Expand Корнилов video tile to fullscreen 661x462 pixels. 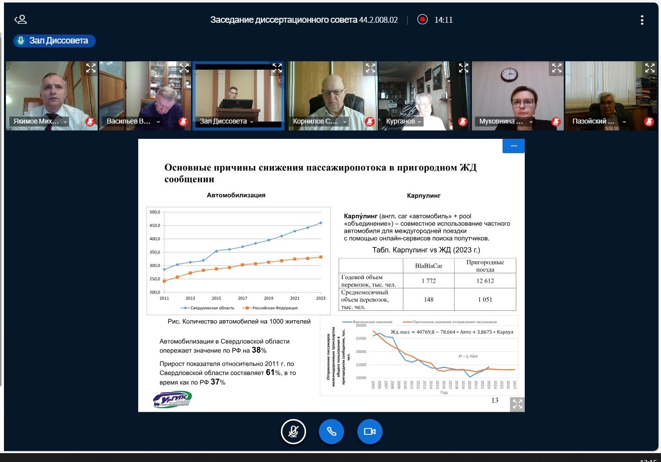(x=370, y=68)
